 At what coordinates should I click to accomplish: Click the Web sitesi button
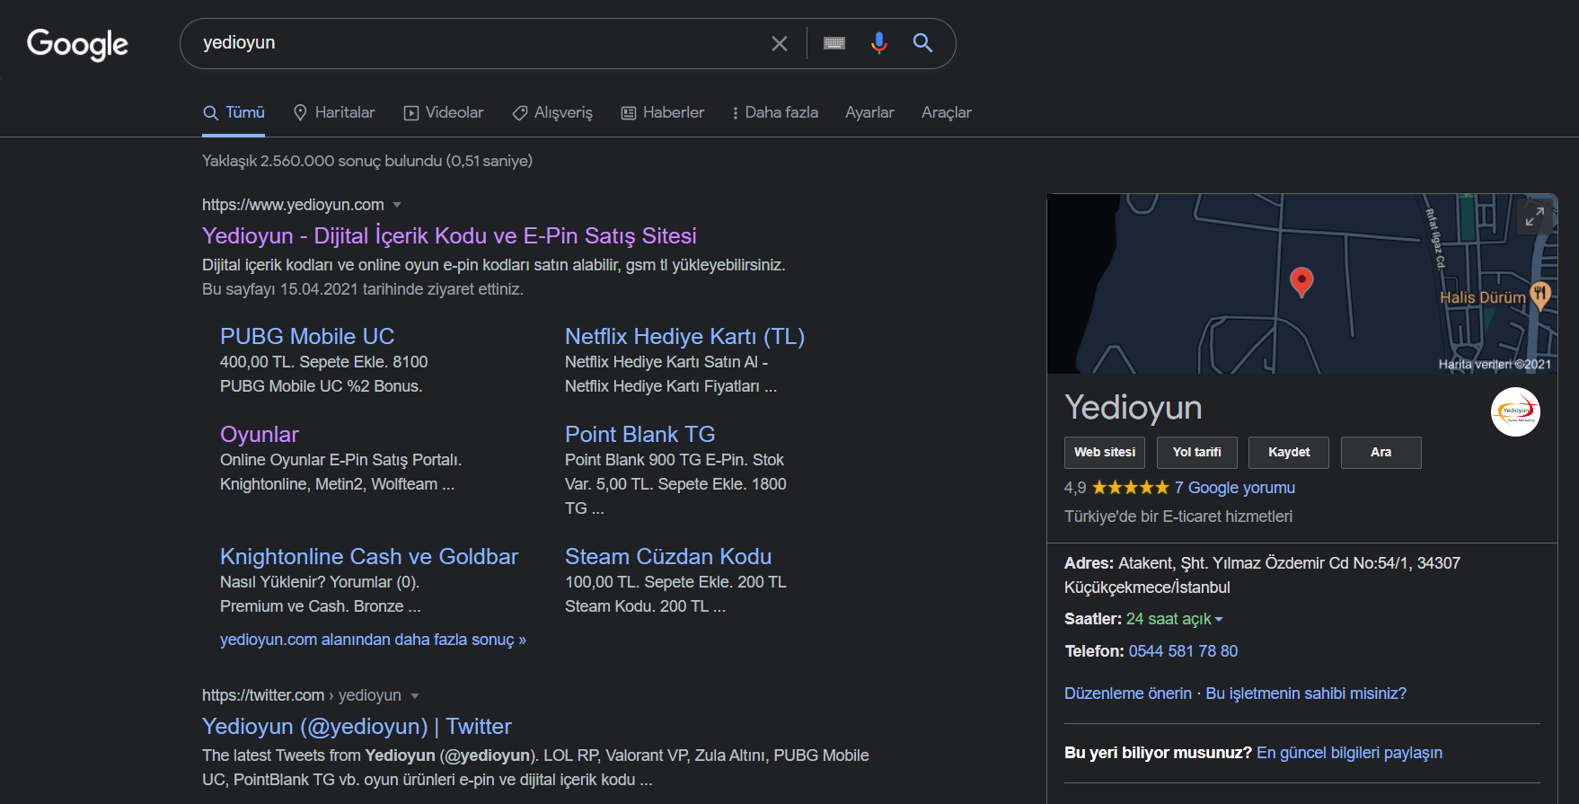click(x=1105, y=453)
